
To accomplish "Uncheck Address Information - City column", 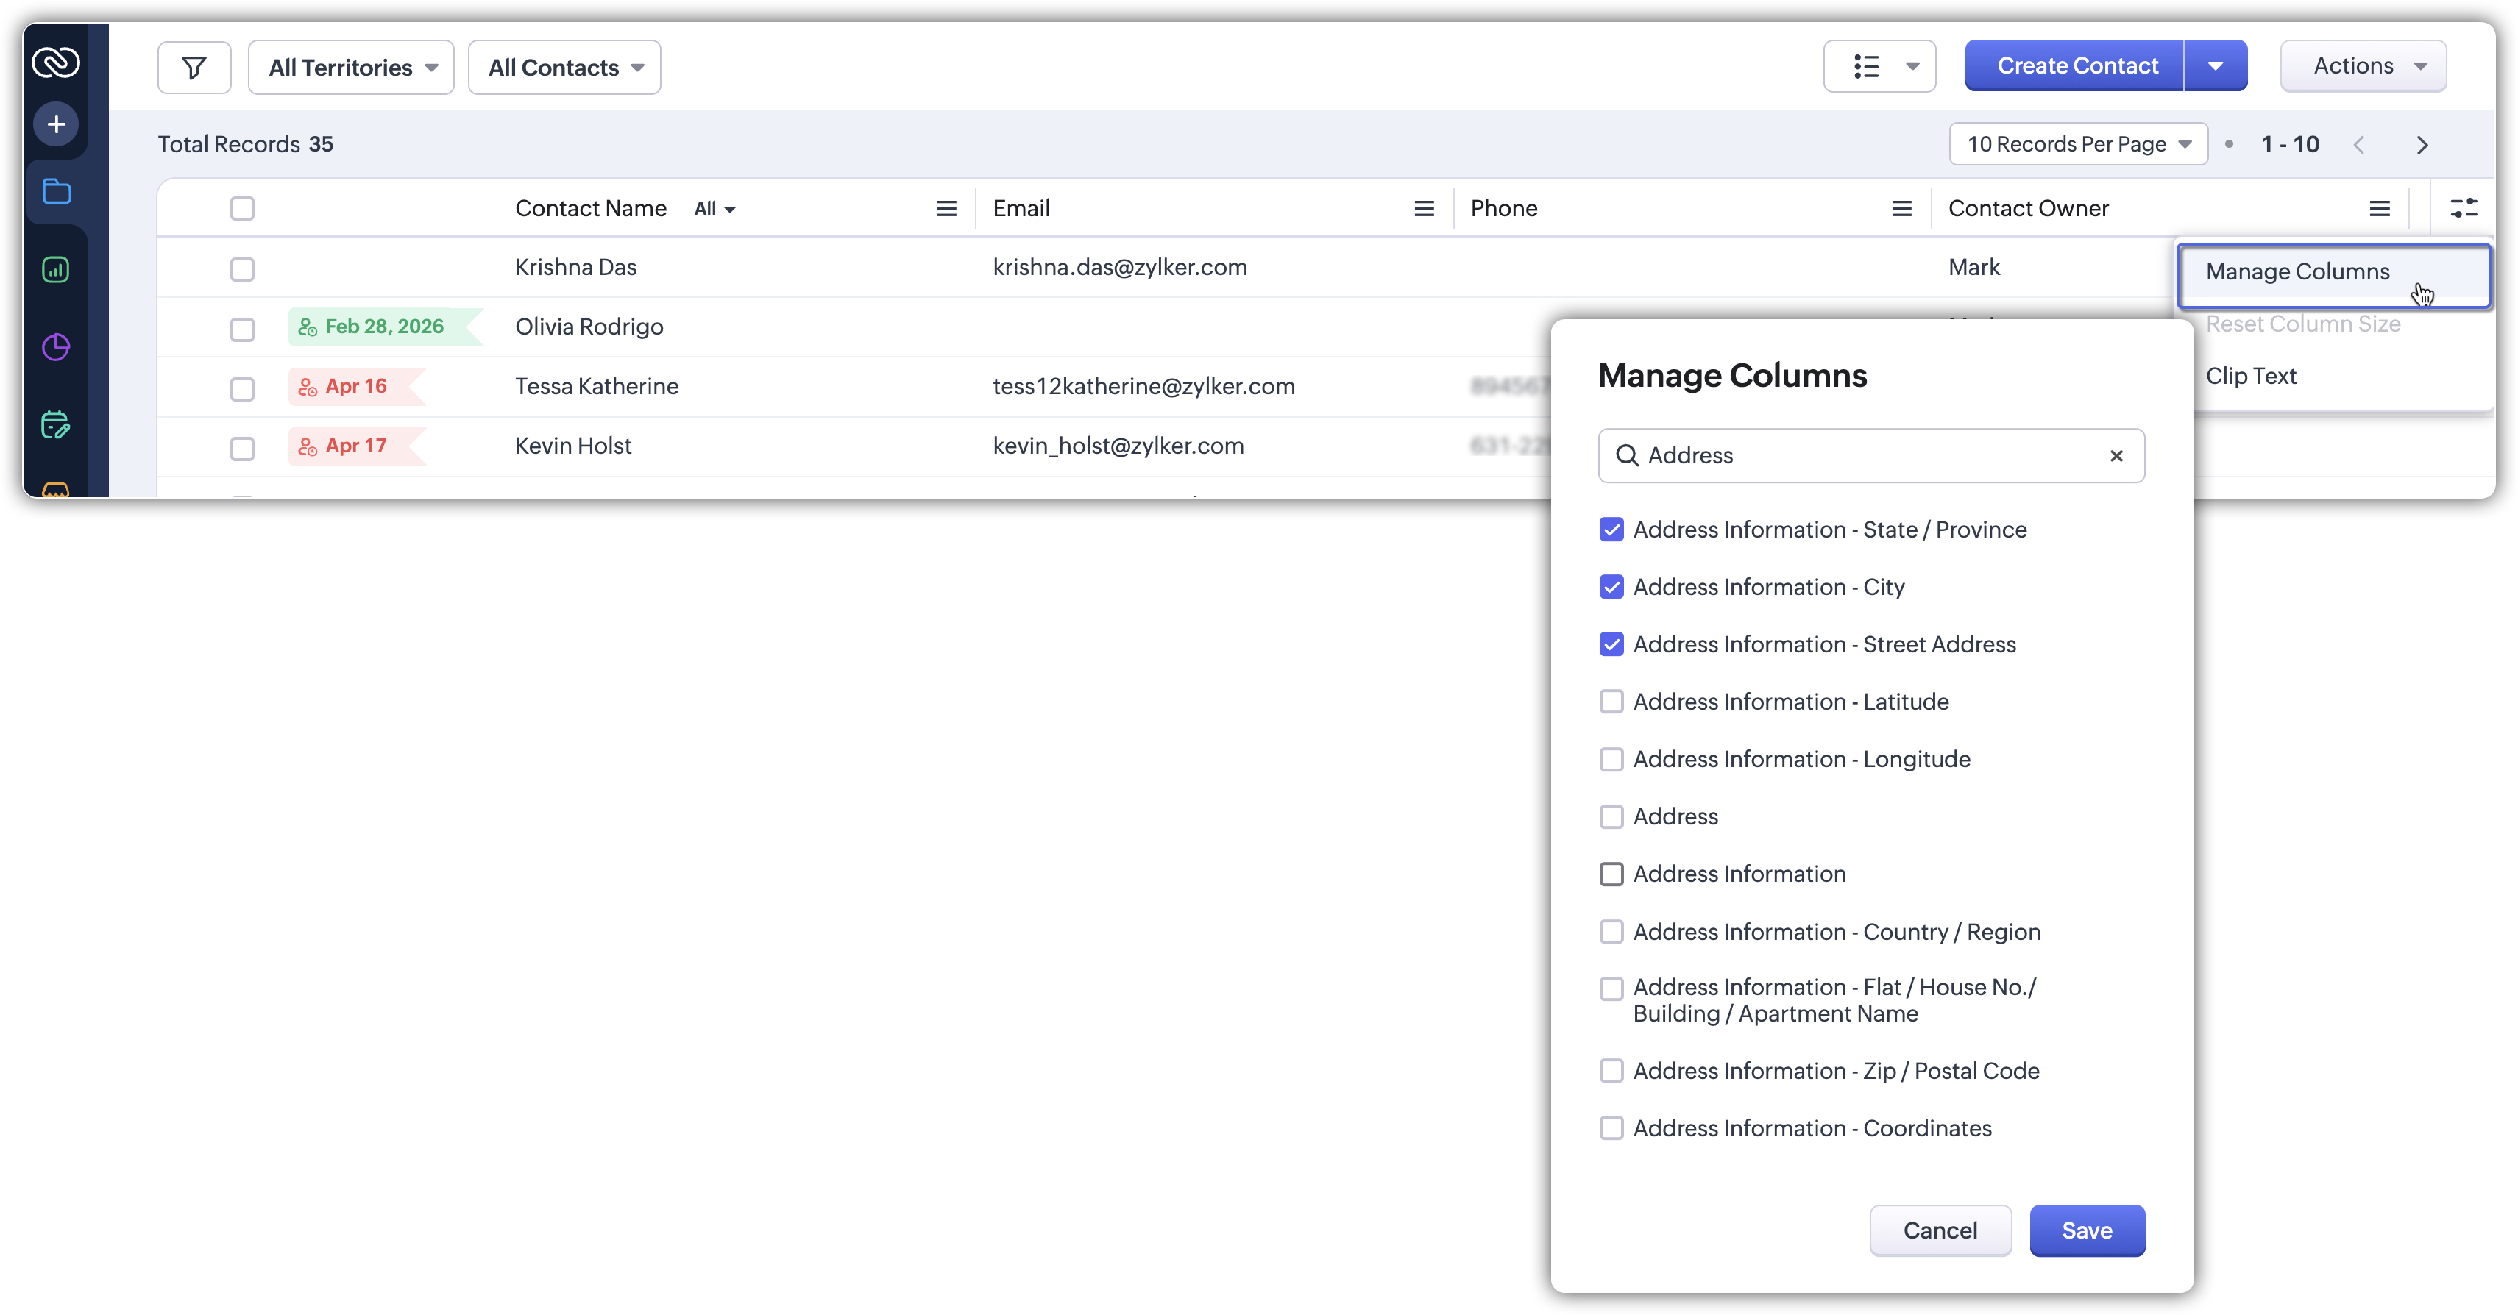I will pos(1611,587).
